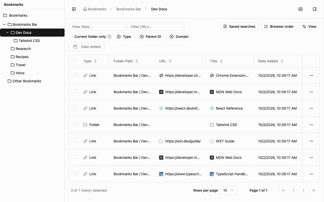324x202 pixels.
Task: Open the Date Added date picker
Action: pyautogui.click(x=87, y=47)
